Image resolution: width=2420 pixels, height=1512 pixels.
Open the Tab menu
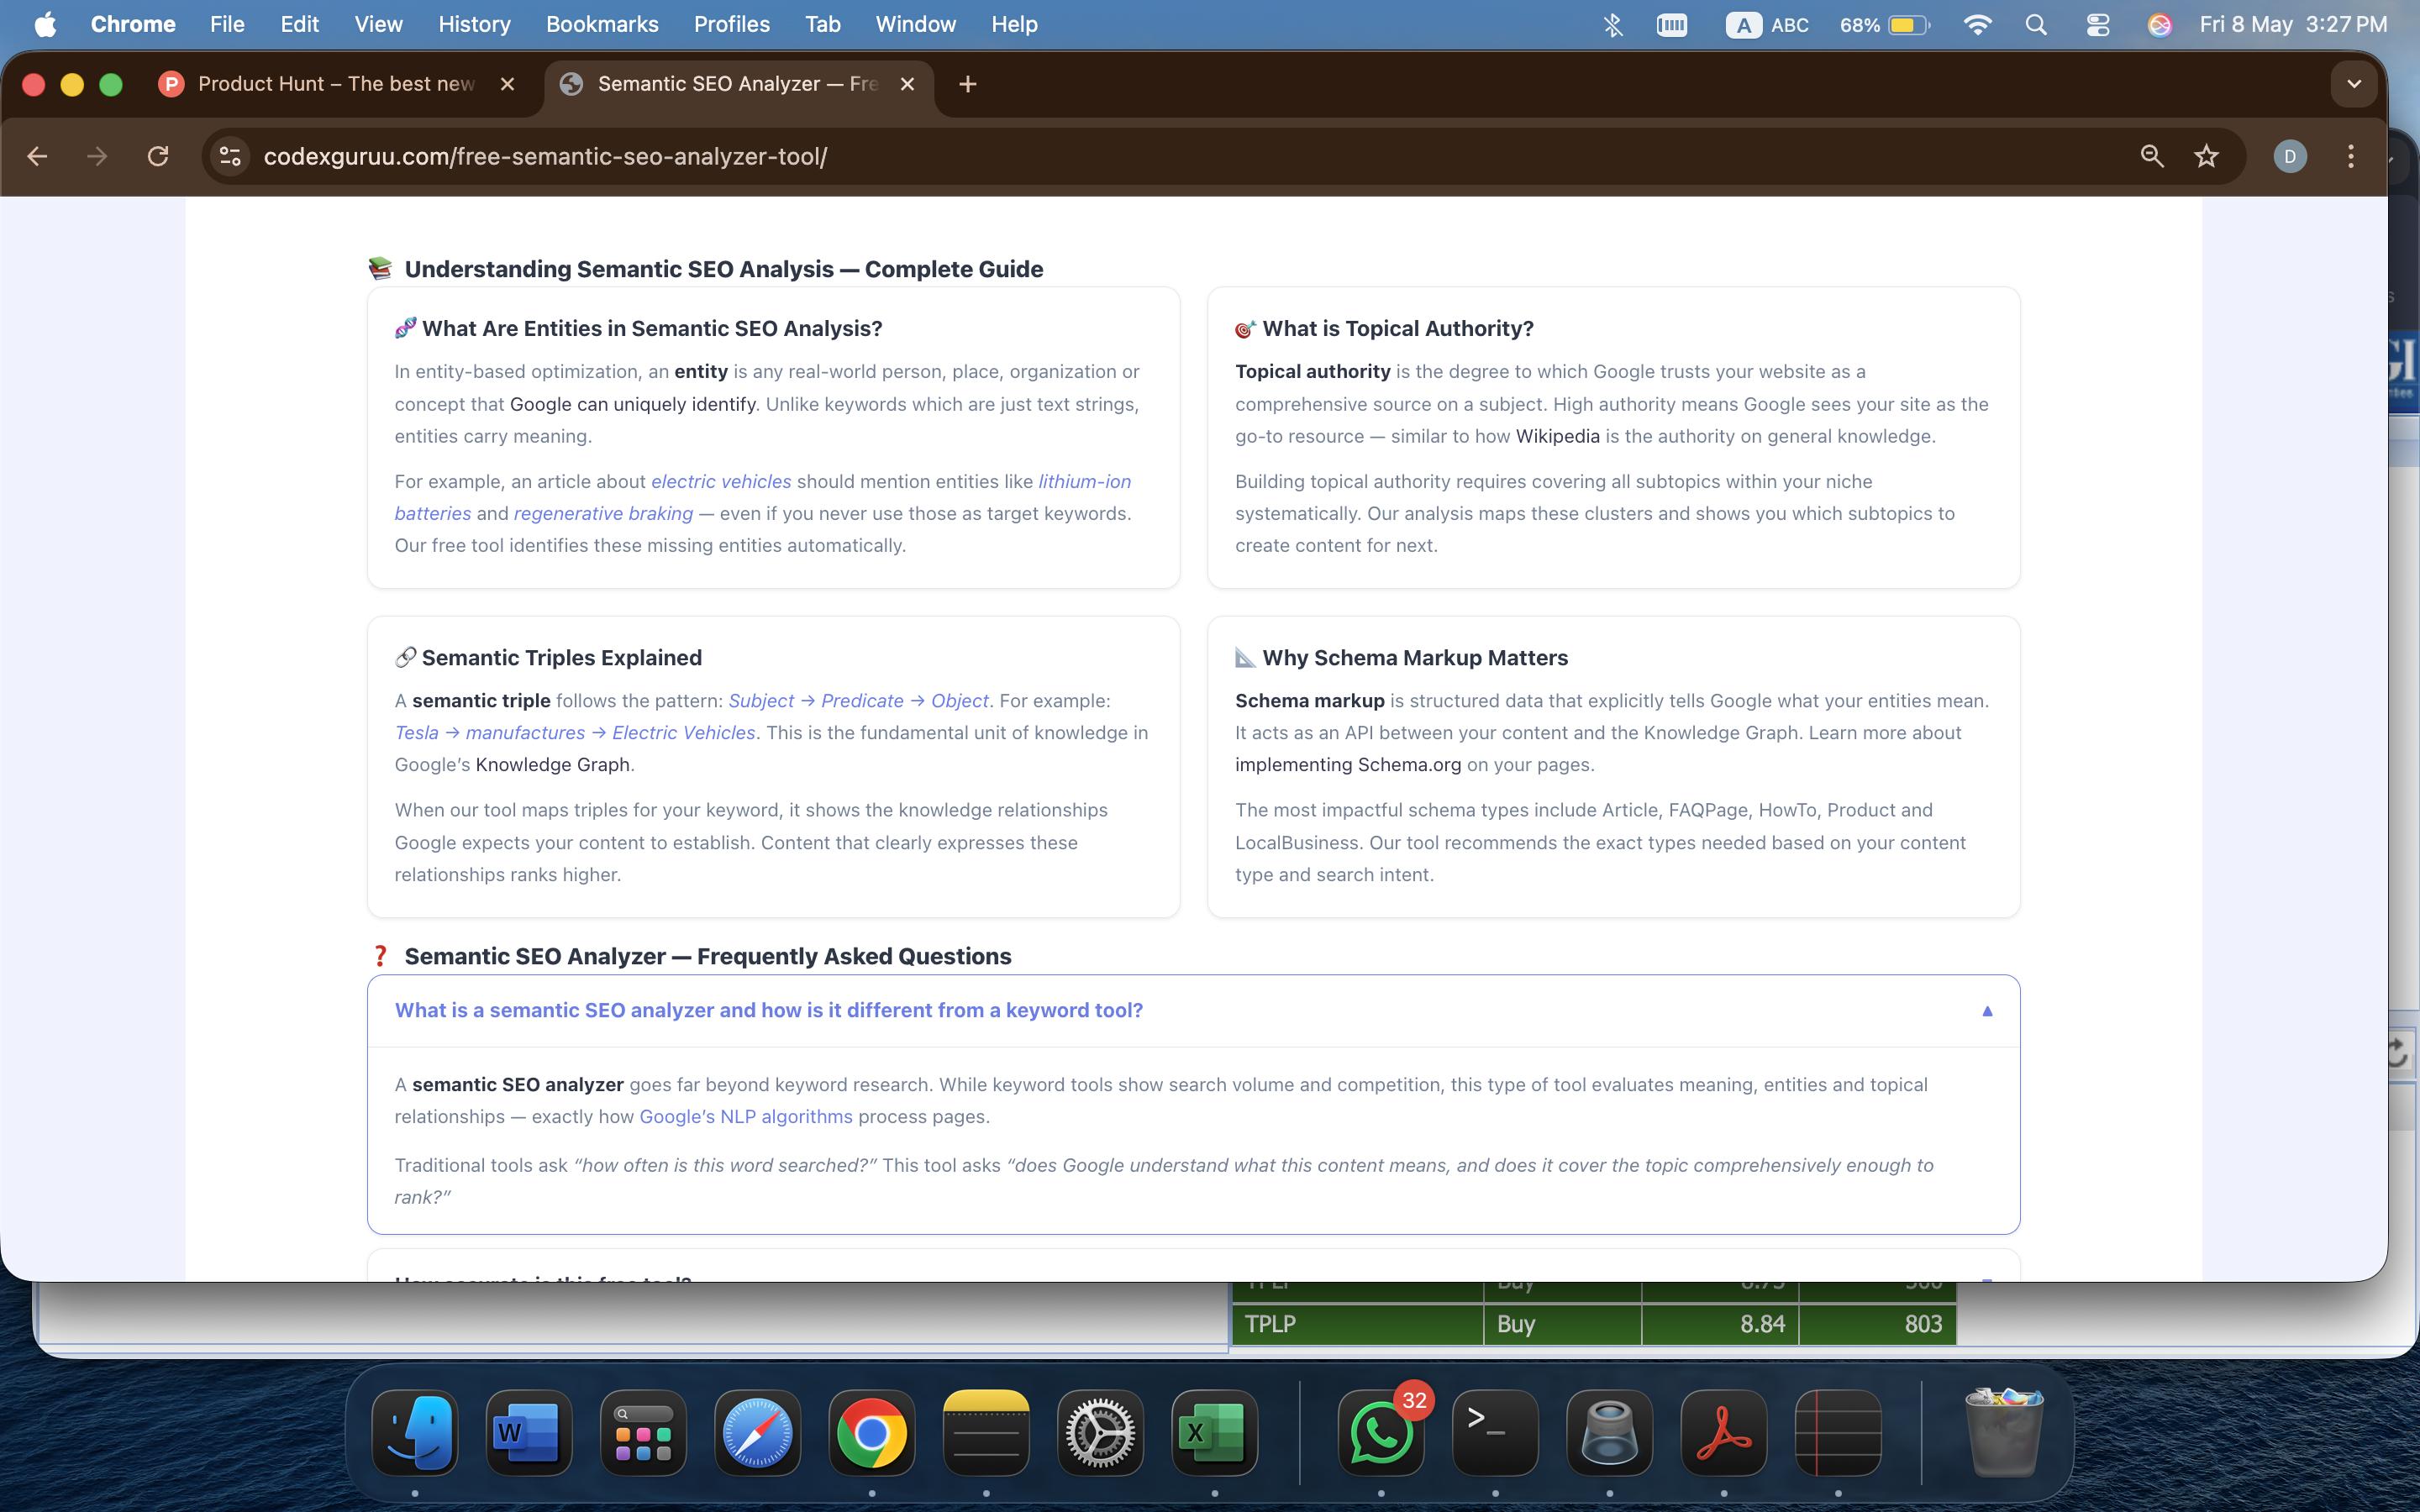(x=823, y=24)
